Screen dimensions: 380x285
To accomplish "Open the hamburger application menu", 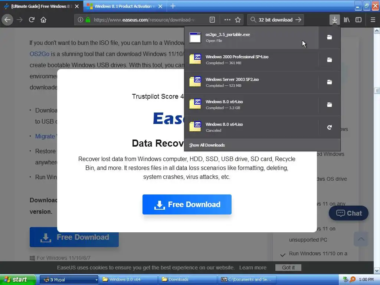I will [x=373, y=20].
